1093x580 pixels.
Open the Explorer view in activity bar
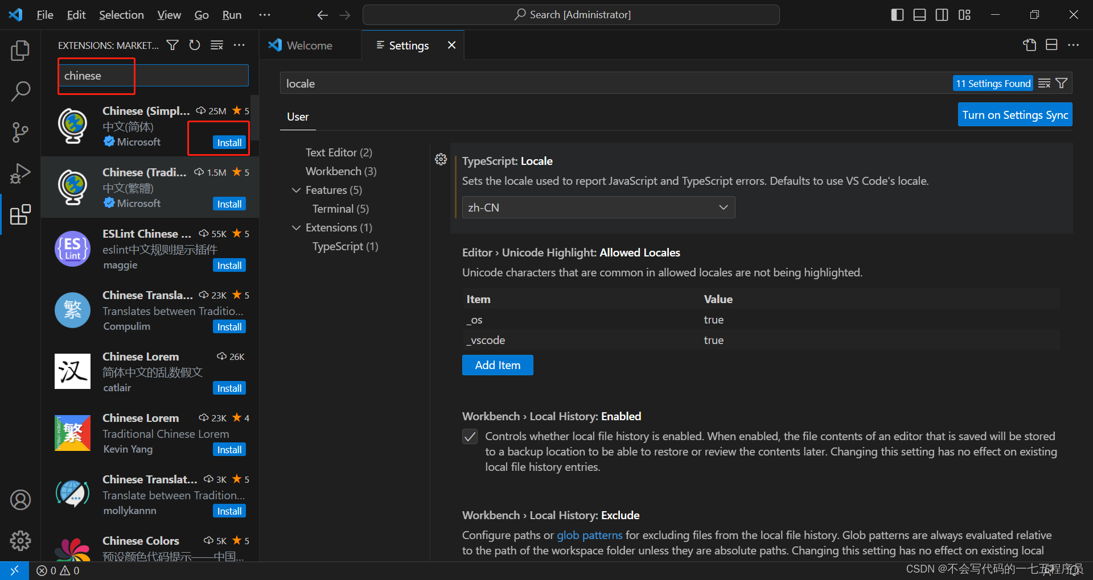pyautogui.click(x=20, y=51)
